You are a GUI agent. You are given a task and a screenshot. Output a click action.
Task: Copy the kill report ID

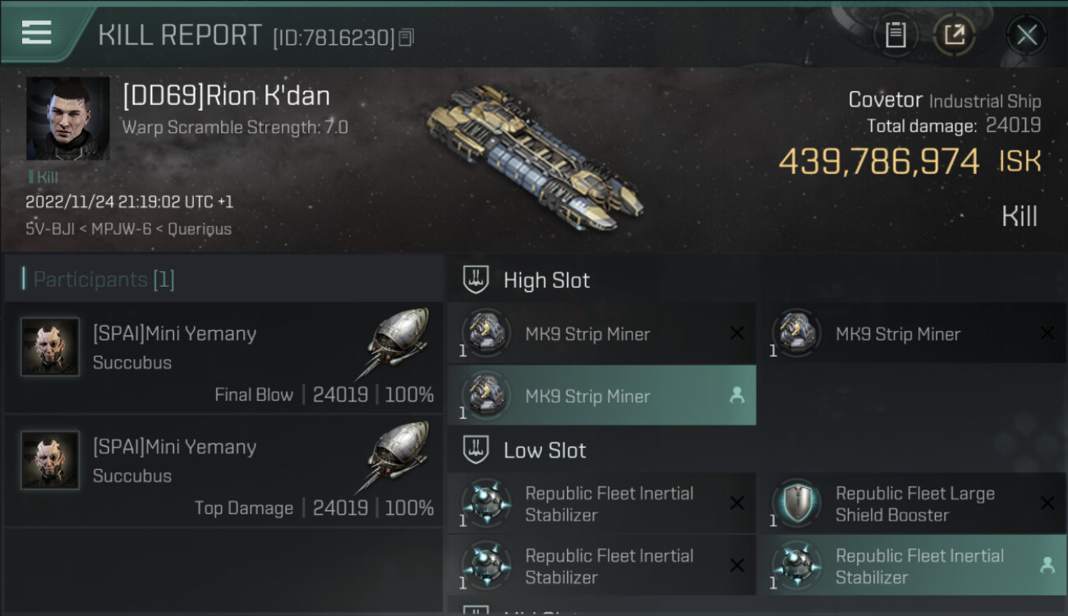coord(407,38)
